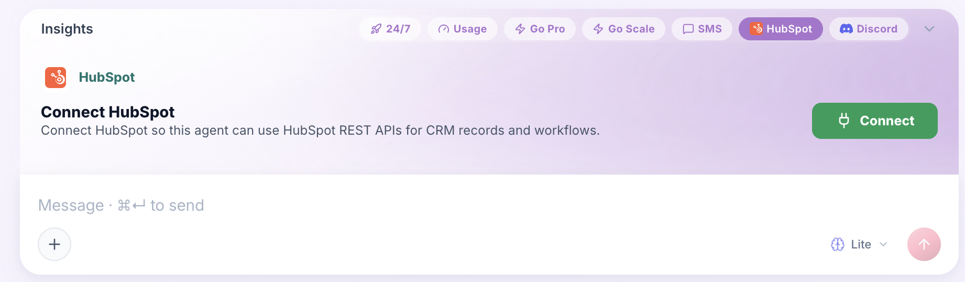The image size is (965, 282).
Task: Click the plug icon in Connect button
Action: point(844,121)
